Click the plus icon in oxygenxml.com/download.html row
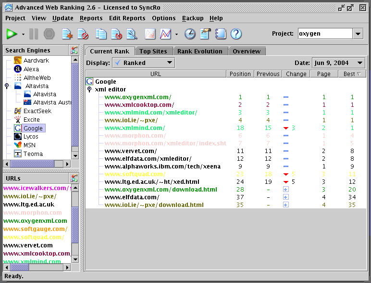371x283 pixels. point(286,190)
